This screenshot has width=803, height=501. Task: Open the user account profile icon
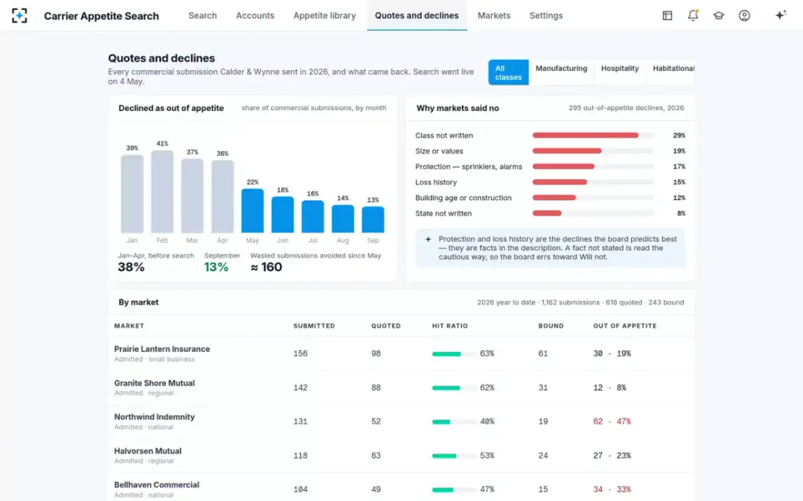[x=744, y=15]
